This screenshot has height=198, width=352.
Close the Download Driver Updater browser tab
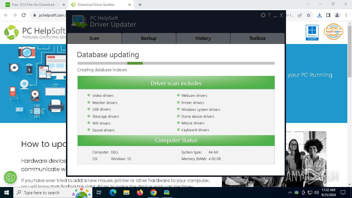pyautogui.click(x=130, y=5)
